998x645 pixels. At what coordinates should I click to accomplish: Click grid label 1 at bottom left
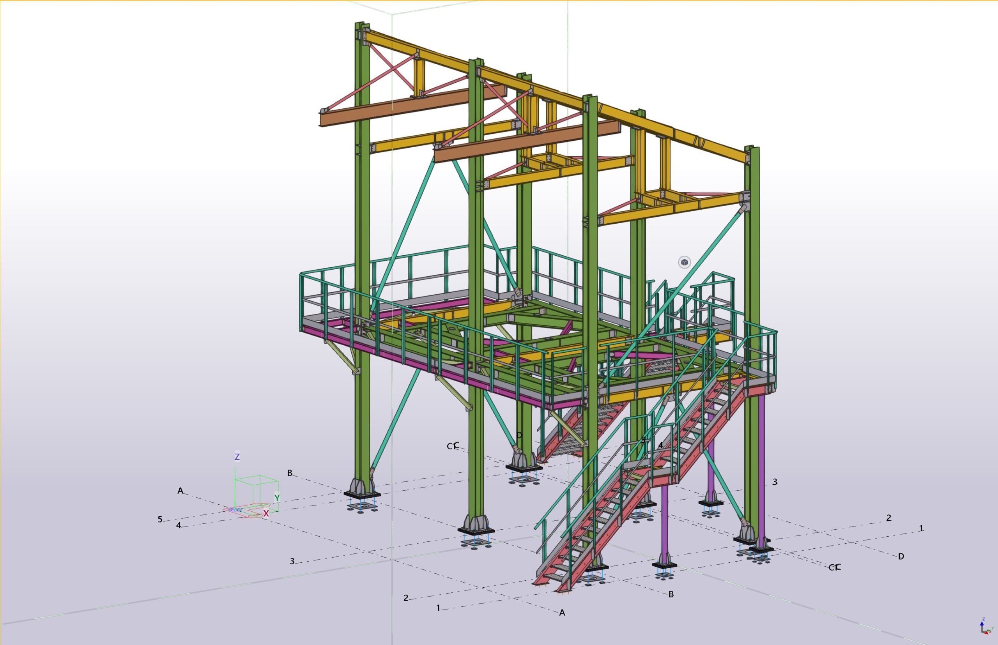[x=438, y=608]
